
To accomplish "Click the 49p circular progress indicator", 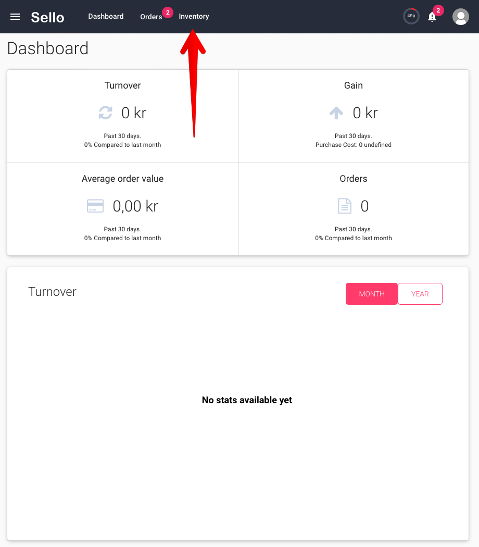I will pos(411,16).
